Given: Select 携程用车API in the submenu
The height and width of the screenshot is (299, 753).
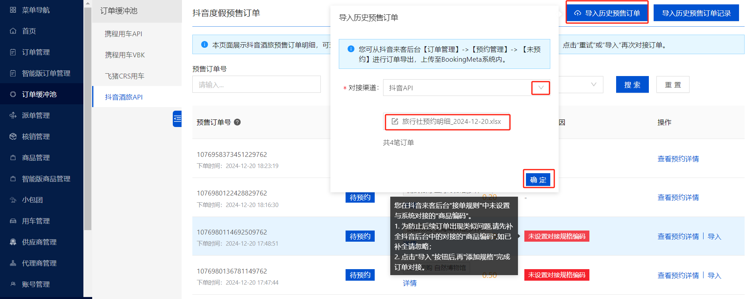Looking at the screenshot, I should pyautogui.click(x=123, y=34).
